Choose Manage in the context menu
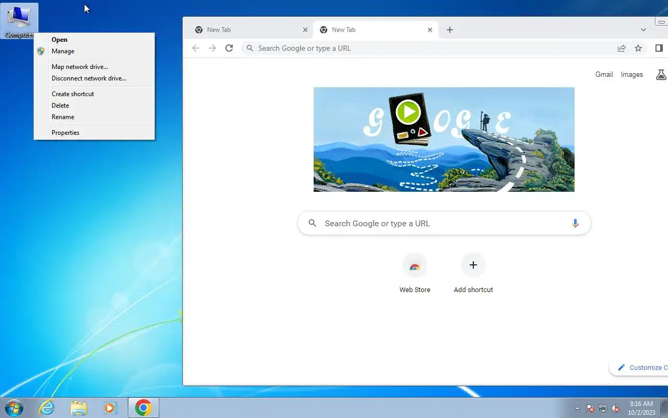The image size is (668, 418). coord(94,51)
